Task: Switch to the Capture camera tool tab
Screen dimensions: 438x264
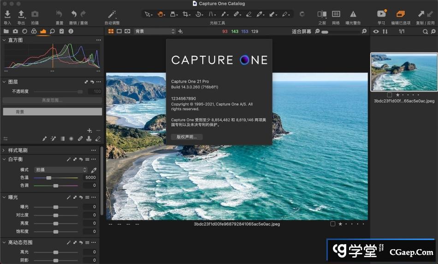Action: (x=15, y=31)
